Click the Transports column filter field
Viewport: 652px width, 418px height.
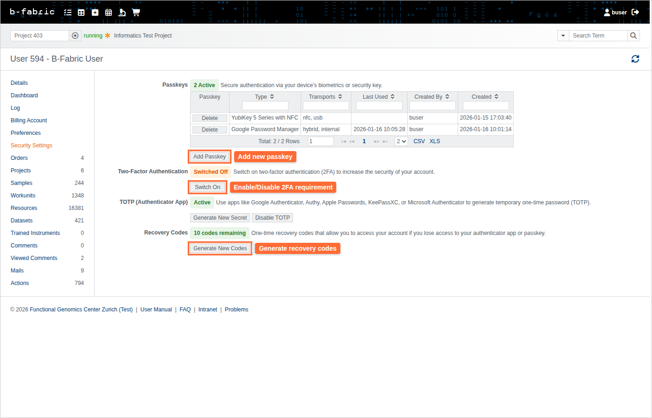(326, 106)
